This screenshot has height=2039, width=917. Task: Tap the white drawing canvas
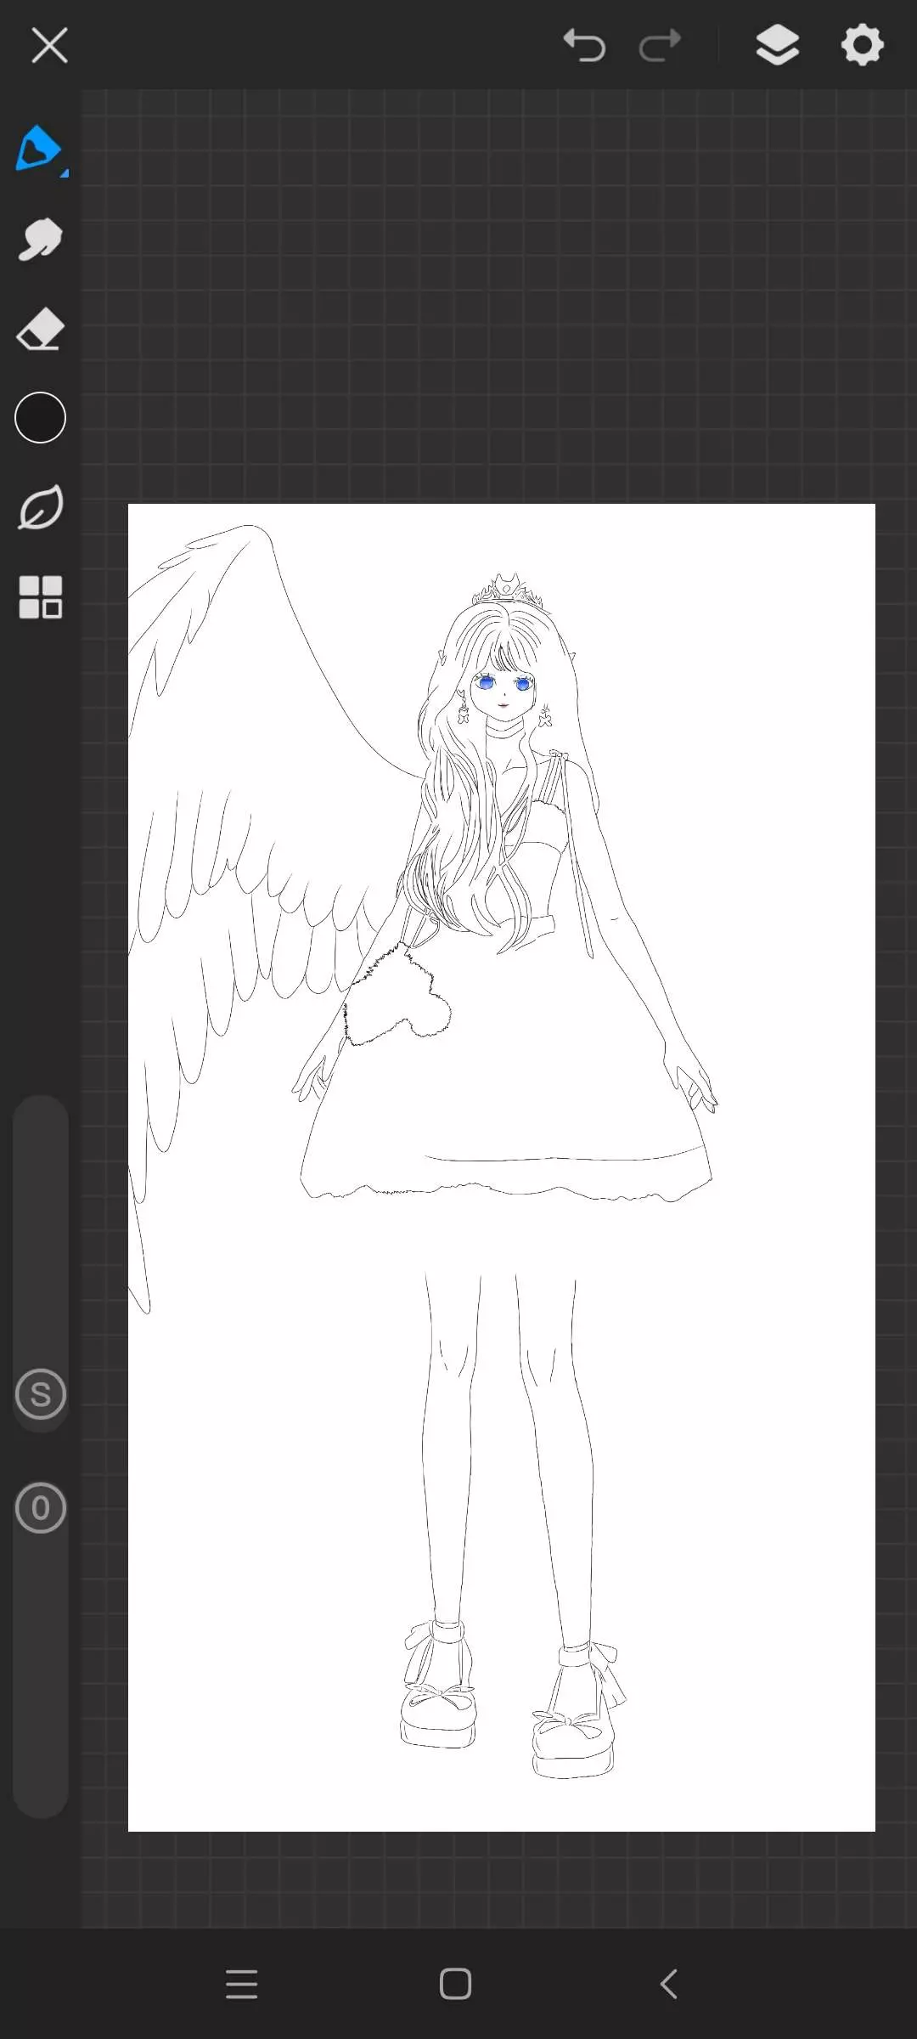tap(501, 1167)
